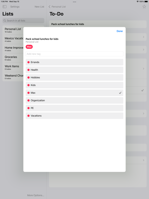This screenshot has height=199, width=149.
Task: Click the red dot beside Errands
Action: 28,62
